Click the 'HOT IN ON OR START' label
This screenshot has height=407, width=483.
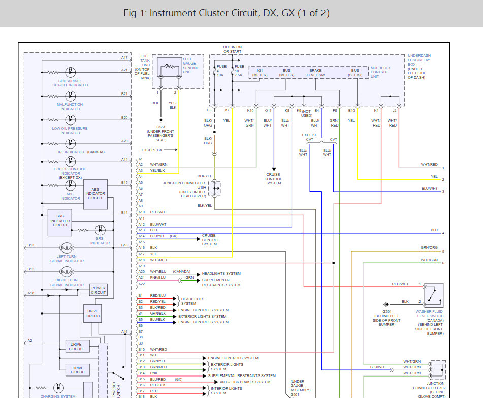point(233,49)
